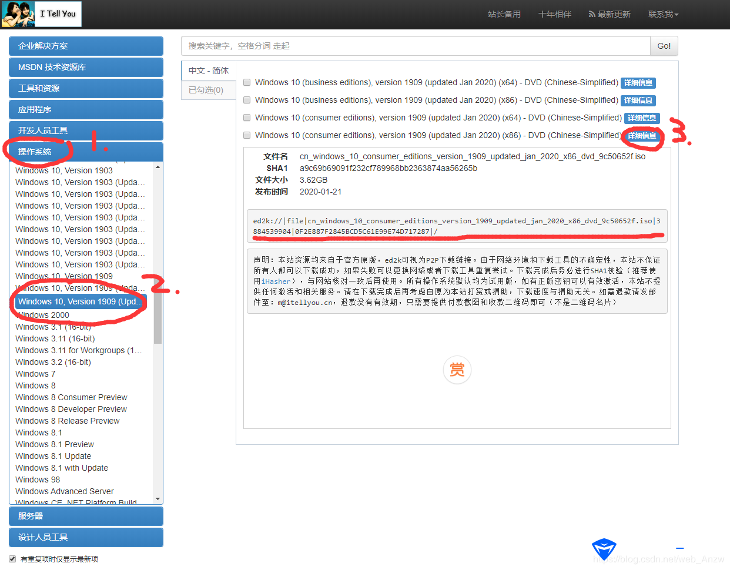
Task: Select the highlighted Windows 10, Version 1909 entry
Action: (81, 301)
